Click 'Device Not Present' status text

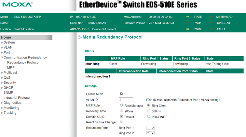point(104,29)
